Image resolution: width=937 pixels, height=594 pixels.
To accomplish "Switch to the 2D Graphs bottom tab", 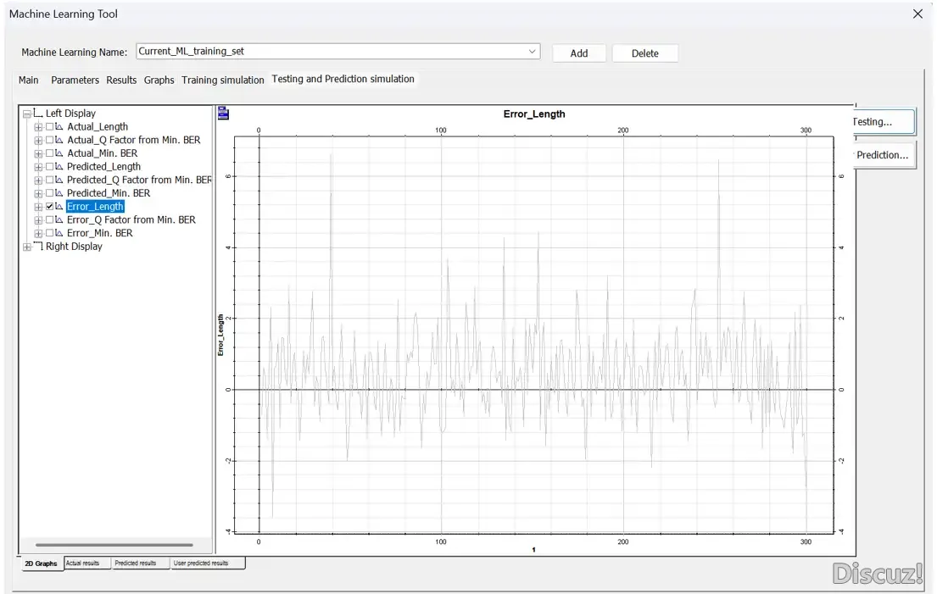I will [x=42, y=563].
